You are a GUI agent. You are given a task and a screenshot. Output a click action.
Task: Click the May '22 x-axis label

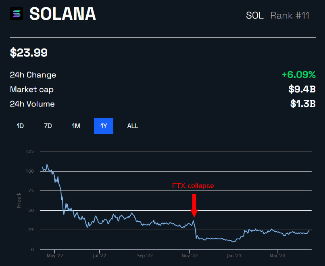click(54, 256)
